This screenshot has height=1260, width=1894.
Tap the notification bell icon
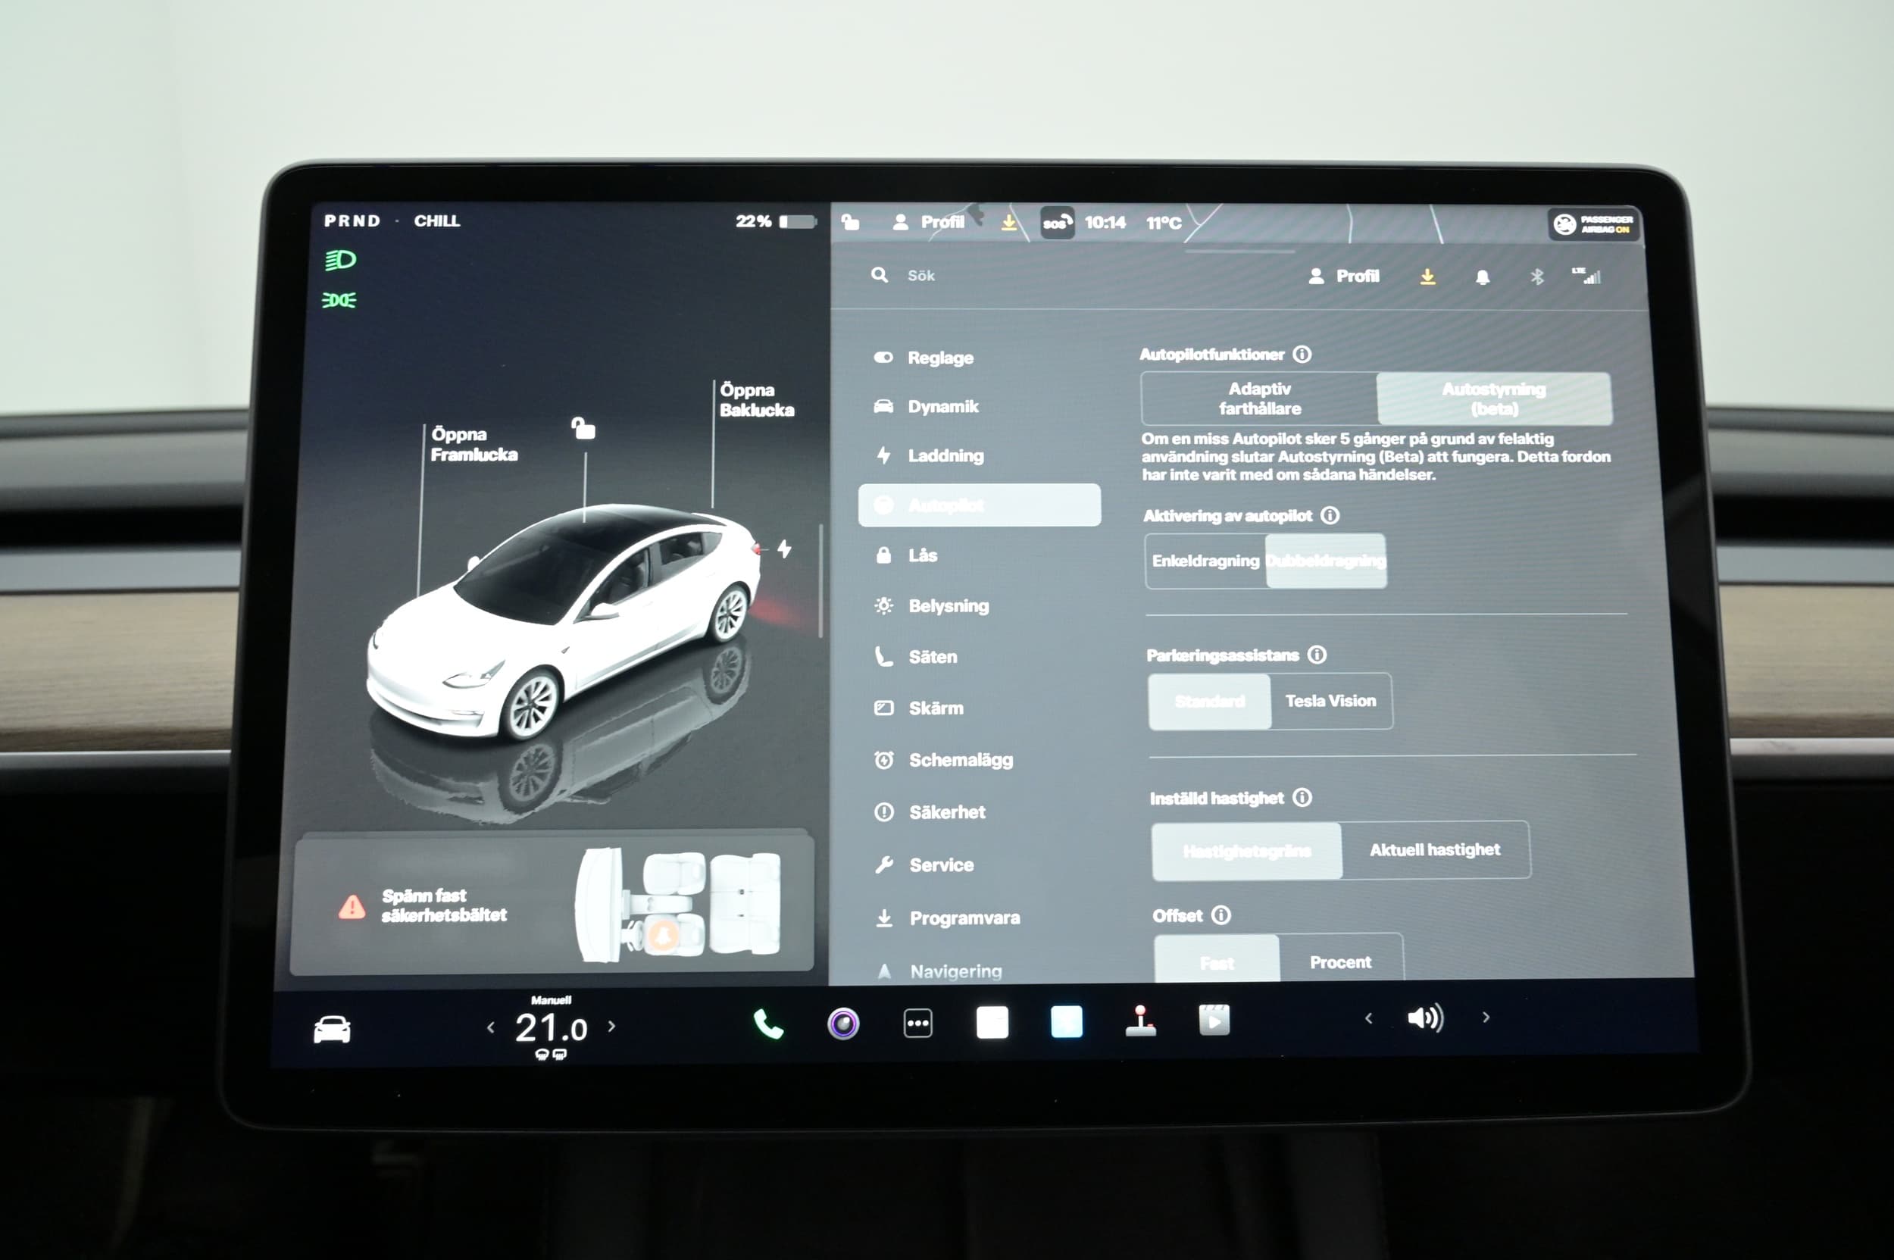1483,277
